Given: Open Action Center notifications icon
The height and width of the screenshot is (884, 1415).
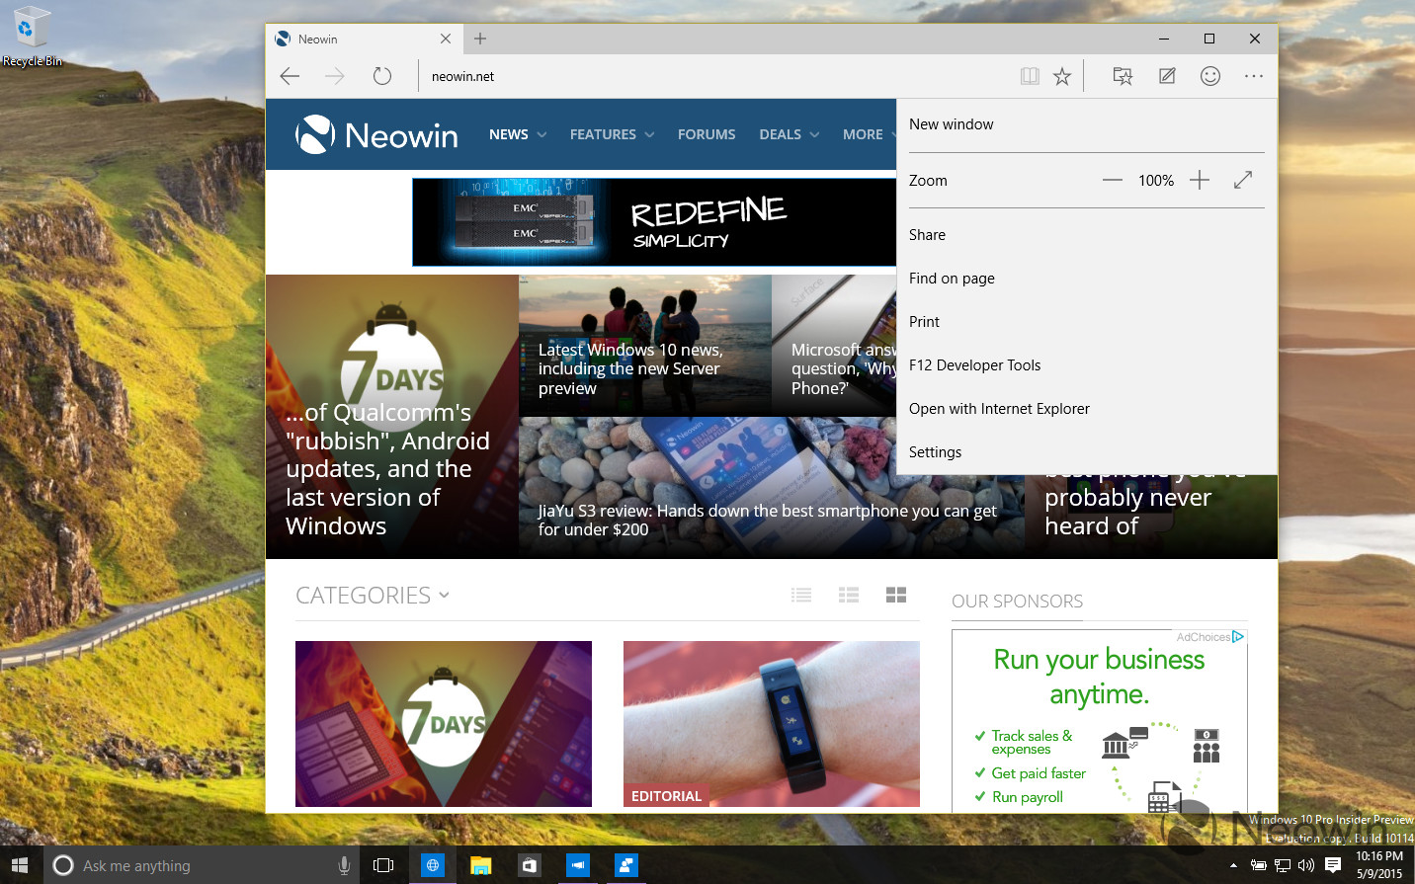Looking at the screenshot, I should (1333, 865).
